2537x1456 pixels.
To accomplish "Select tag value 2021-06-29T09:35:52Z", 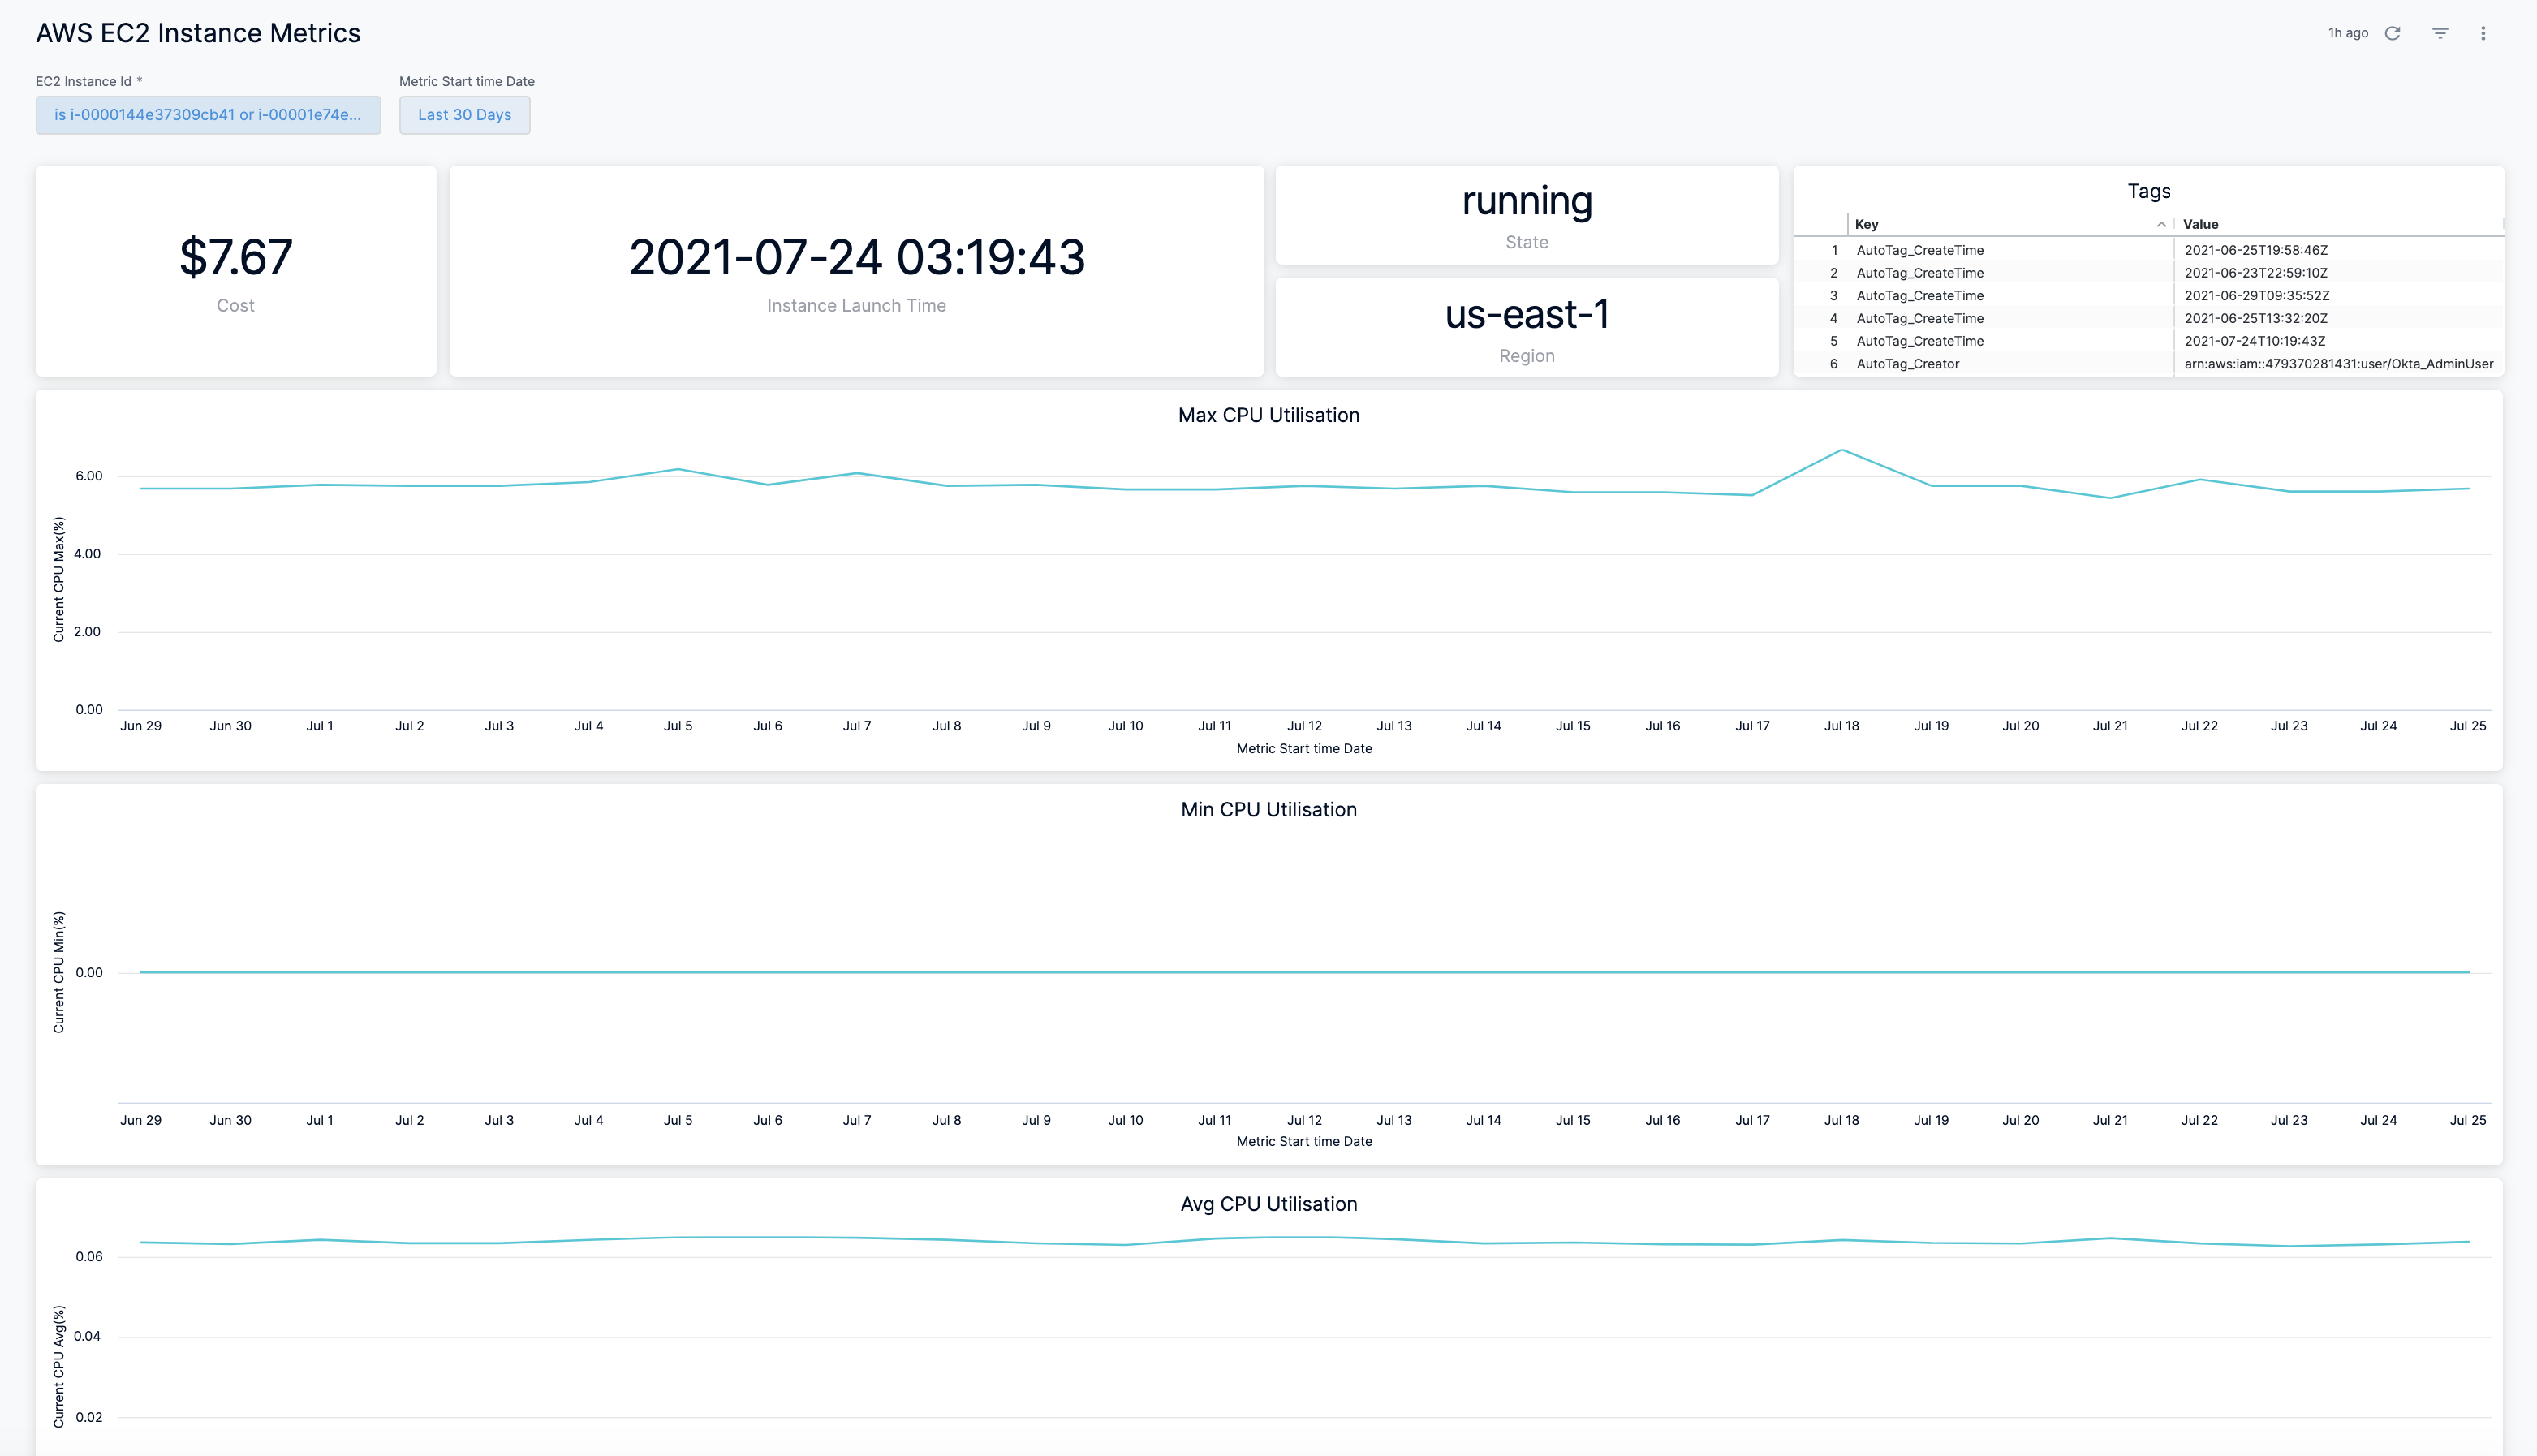I will pyautogui.click(x=2256, y=296).
